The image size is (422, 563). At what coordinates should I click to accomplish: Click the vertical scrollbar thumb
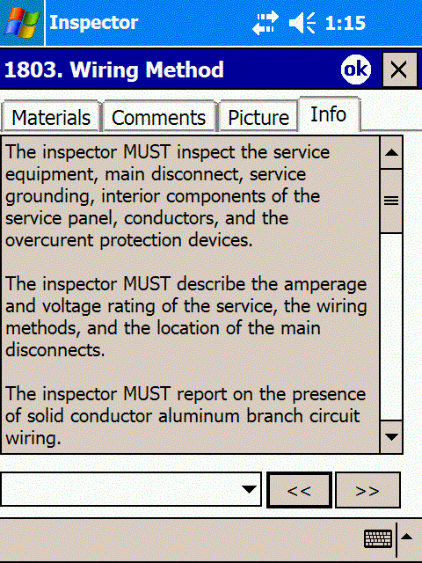click(391, 201)
